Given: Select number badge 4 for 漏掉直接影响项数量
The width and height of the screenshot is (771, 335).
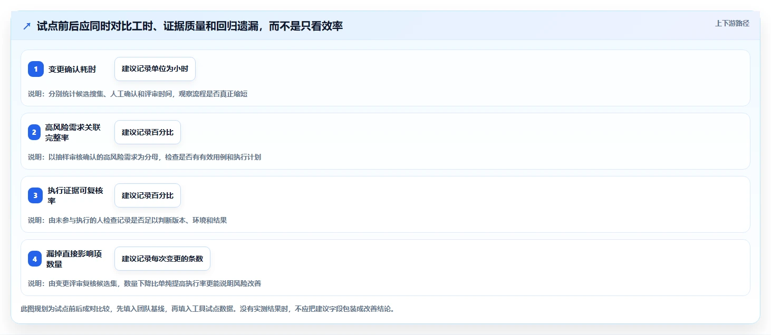Looking at the screenshot, I should coord(35,259).
